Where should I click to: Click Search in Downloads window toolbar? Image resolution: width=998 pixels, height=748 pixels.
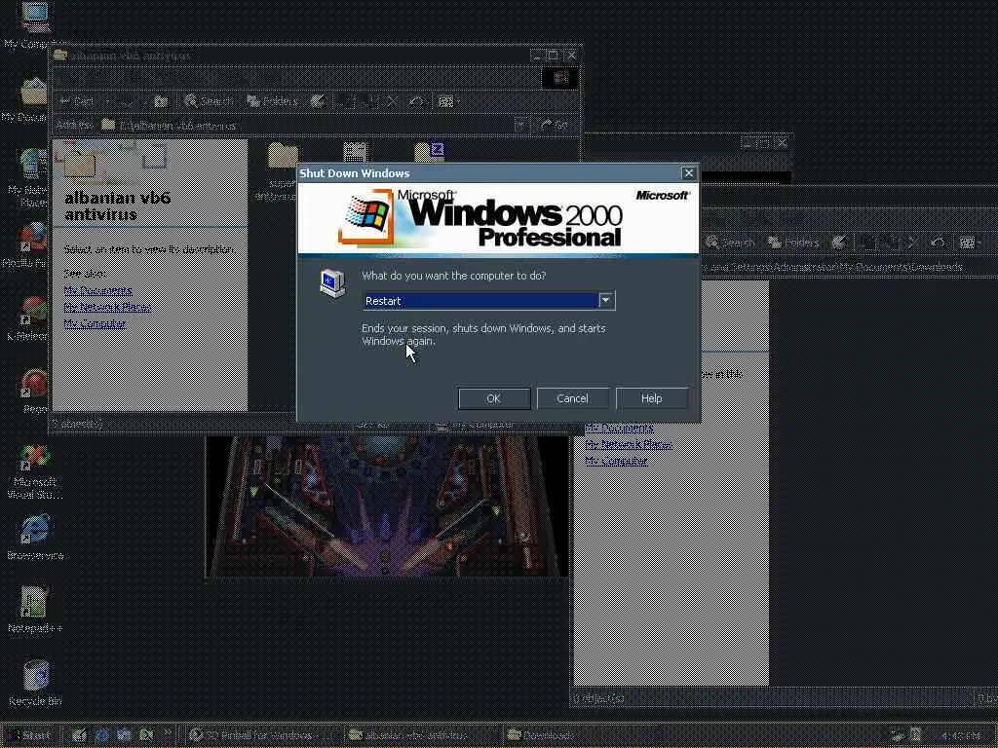(x=730, y=243)
